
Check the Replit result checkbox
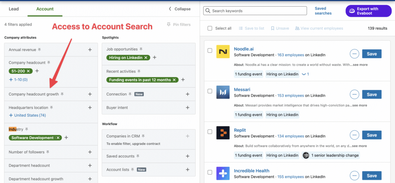pyautogui.click(x=210, y=132)
